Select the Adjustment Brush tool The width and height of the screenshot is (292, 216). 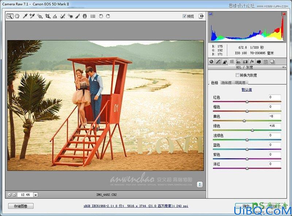click(77, 16)
